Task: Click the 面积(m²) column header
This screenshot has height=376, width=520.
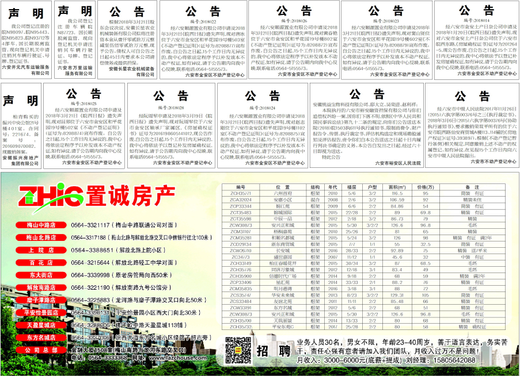Action: tap(397, 187)
